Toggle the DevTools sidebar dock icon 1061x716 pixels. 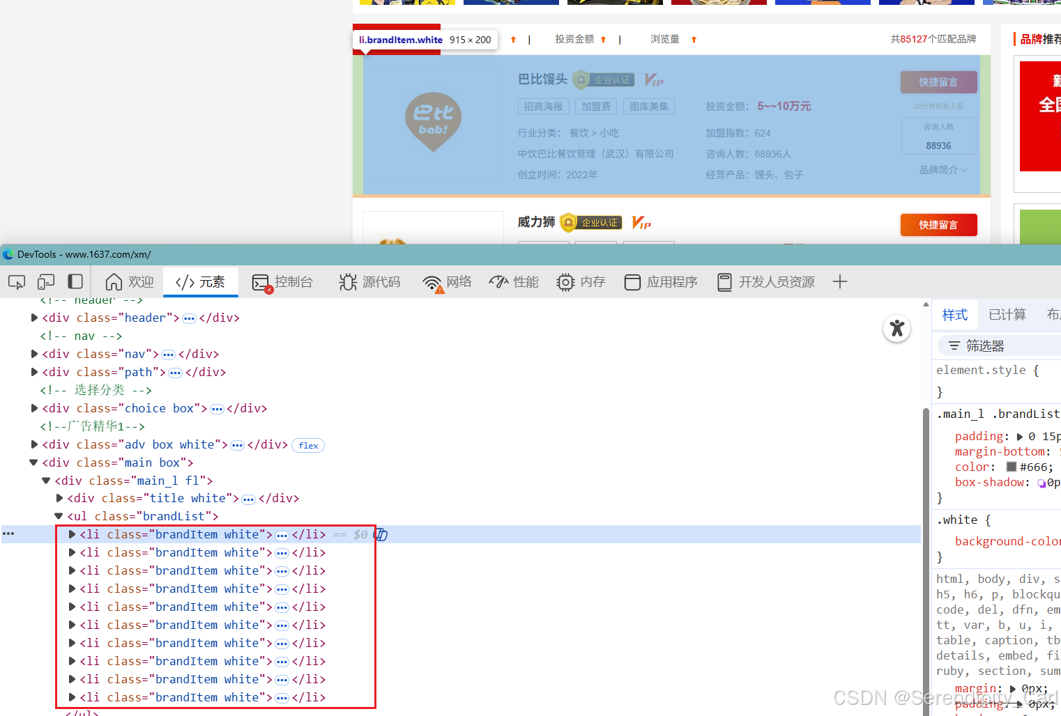tap(75, 282)
